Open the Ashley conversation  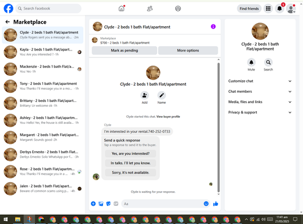[42, 120]
